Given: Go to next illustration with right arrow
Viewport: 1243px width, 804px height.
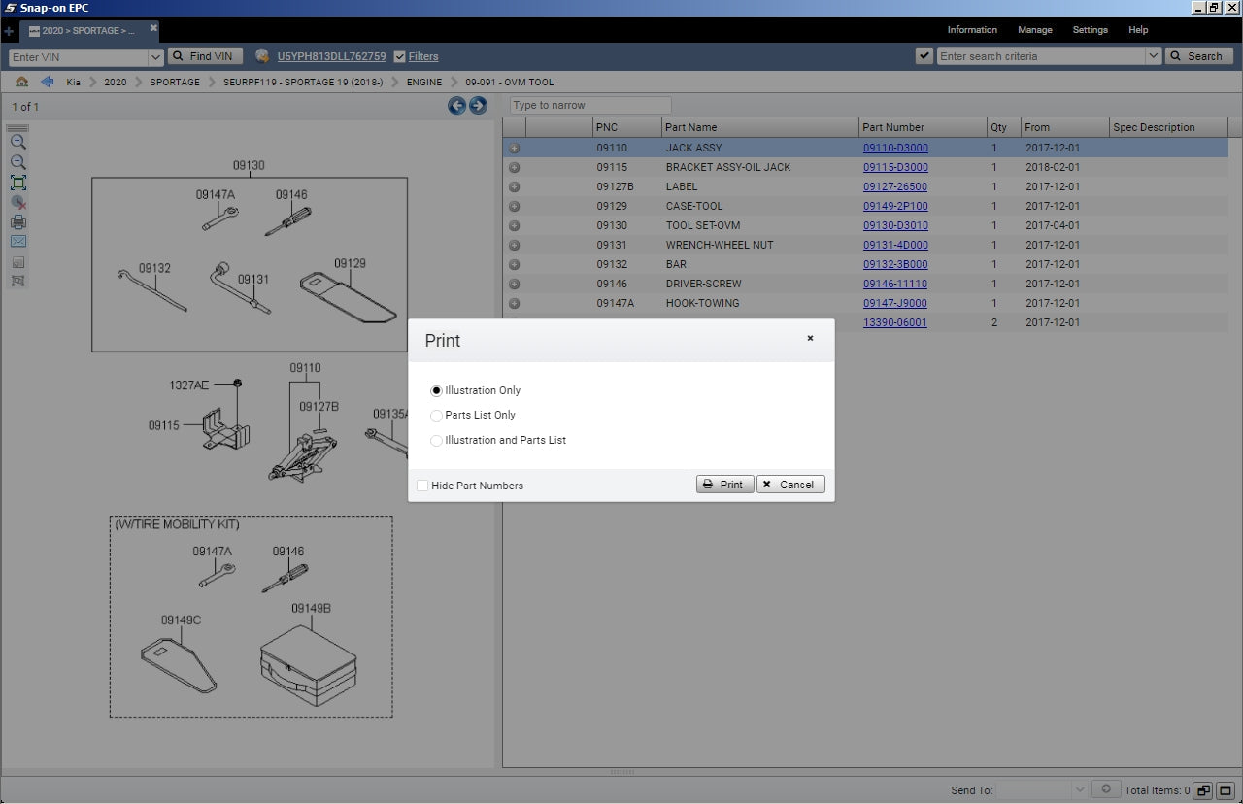Looking at the screenshot, I should pyautogui.click(x=478, y=106).
